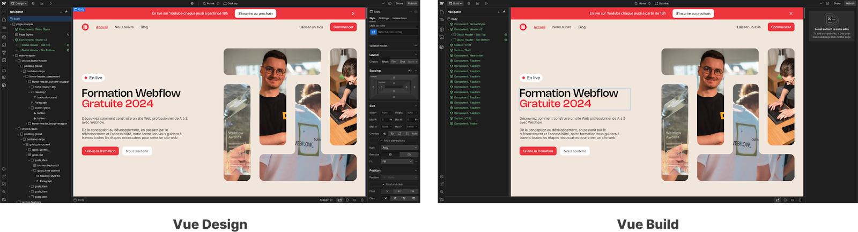Open search icon at bottom of Build sidebar

tap(441, 192)
